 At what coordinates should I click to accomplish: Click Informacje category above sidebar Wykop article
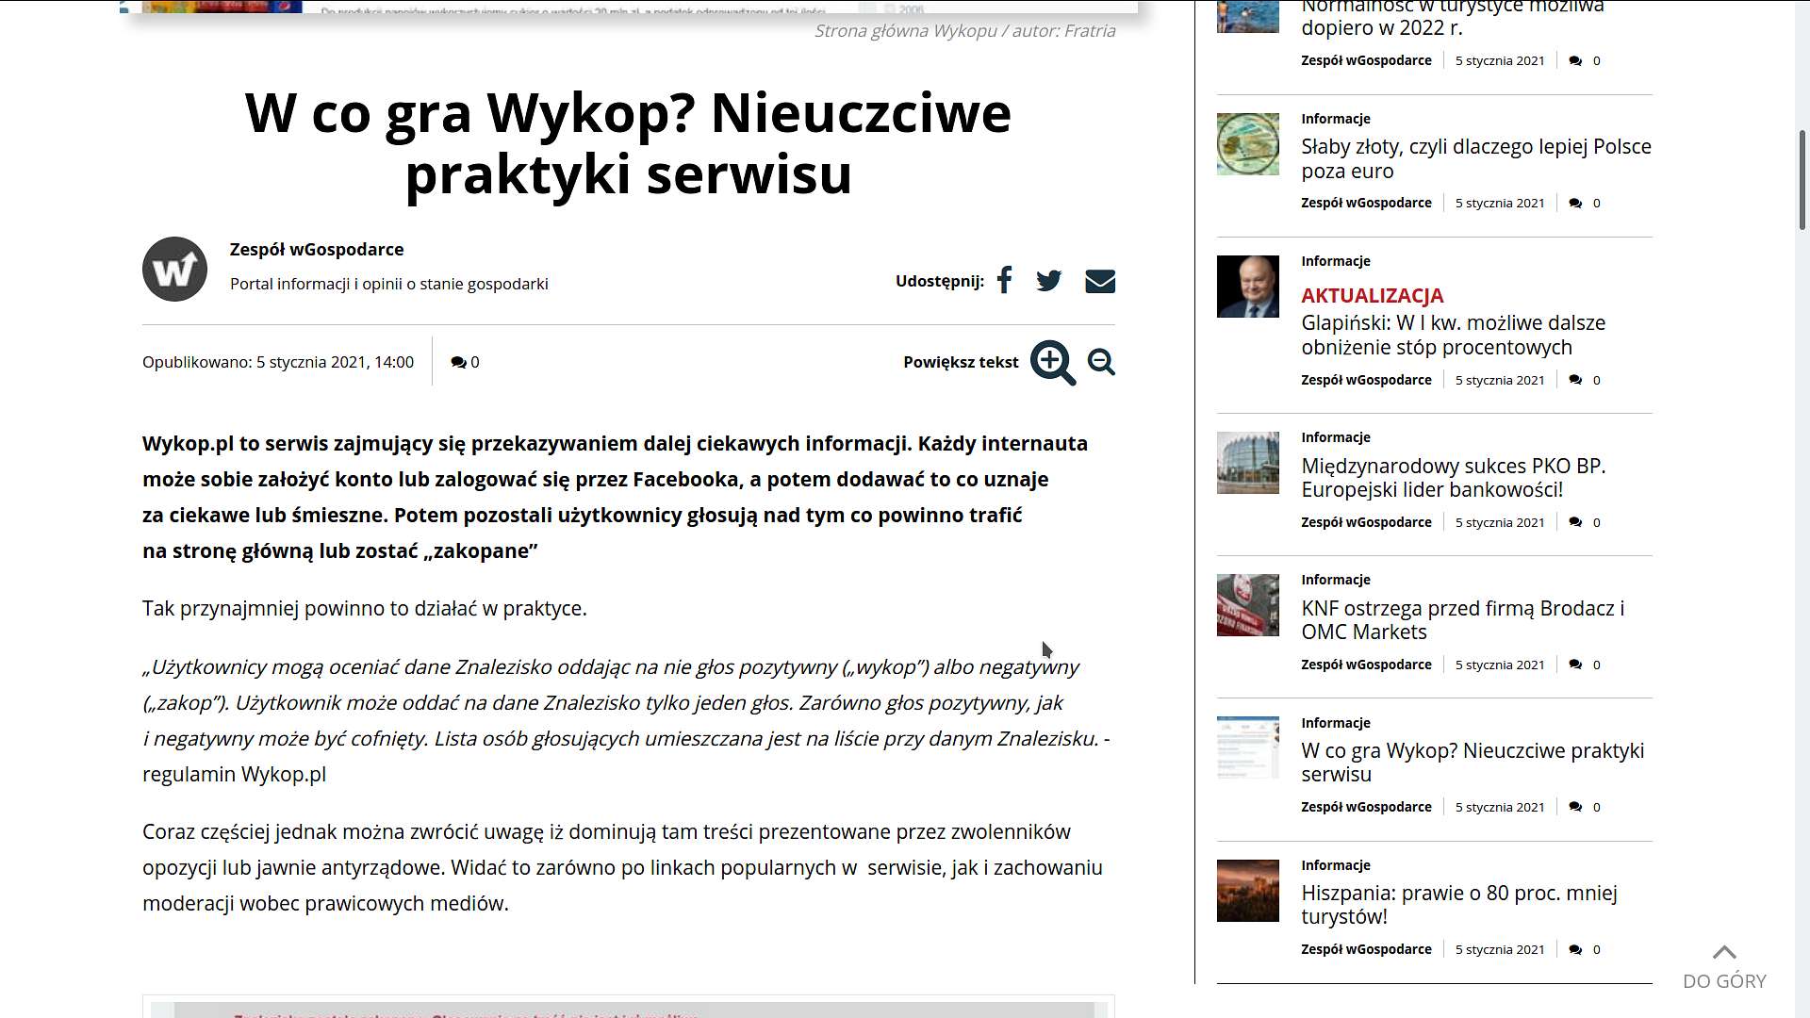tap(1336, 723)
